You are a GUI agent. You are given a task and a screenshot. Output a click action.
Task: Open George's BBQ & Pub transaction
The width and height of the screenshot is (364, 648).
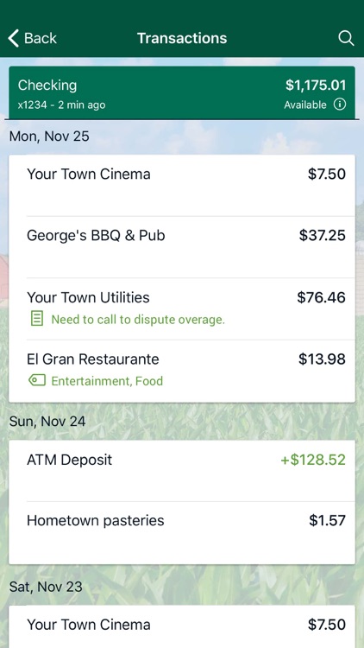pos(182,247)
